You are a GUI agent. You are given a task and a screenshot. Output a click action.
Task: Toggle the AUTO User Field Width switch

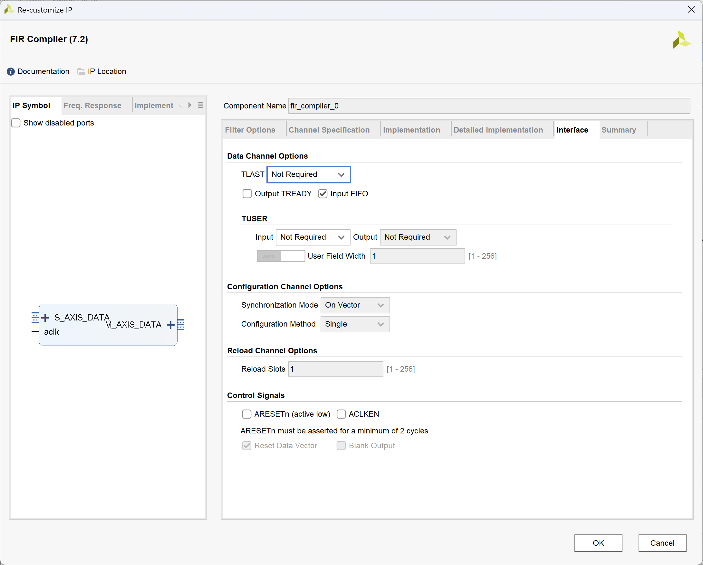click(x=280, y=256)
